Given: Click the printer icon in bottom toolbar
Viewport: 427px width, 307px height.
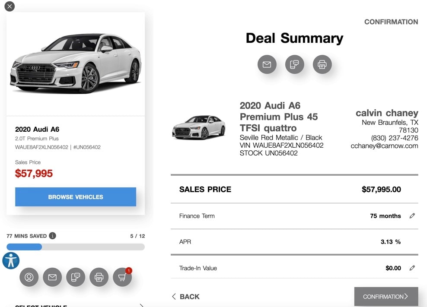Looking at the screenshot, I should click(99, 277).
